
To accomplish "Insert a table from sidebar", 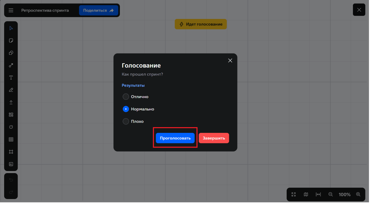I will [11, 139].
